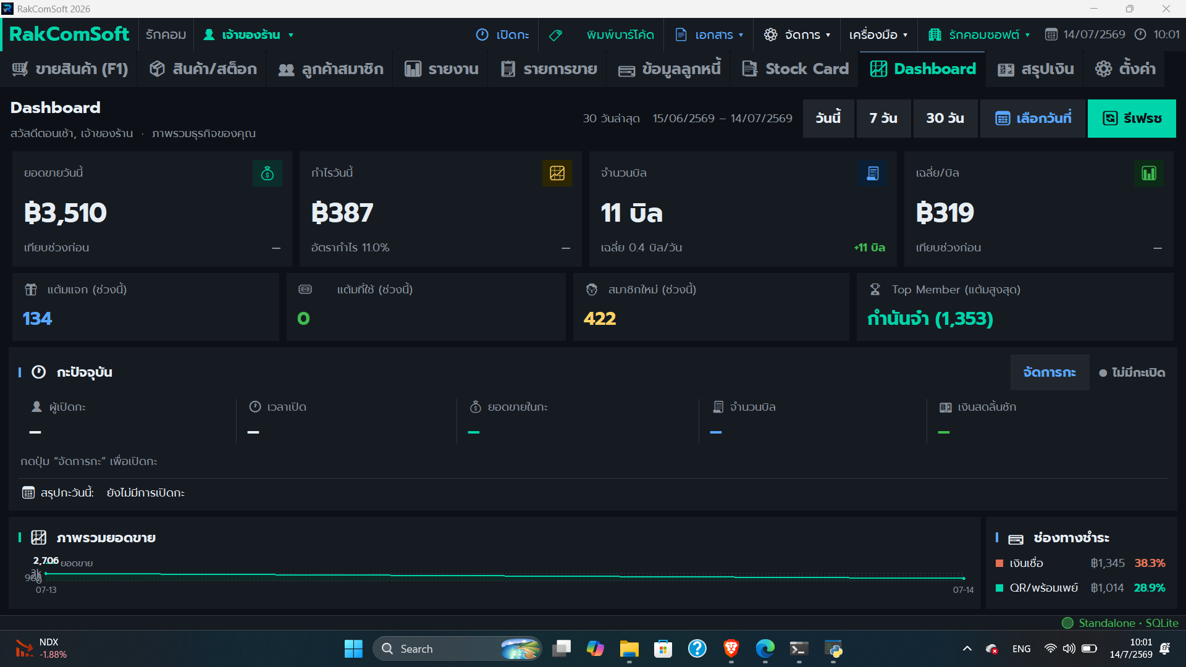1186x667 pixels.
Task: Click พิมพ์บาร์โค้ด button
Action: pyautogui.click(x=620, y=35)
